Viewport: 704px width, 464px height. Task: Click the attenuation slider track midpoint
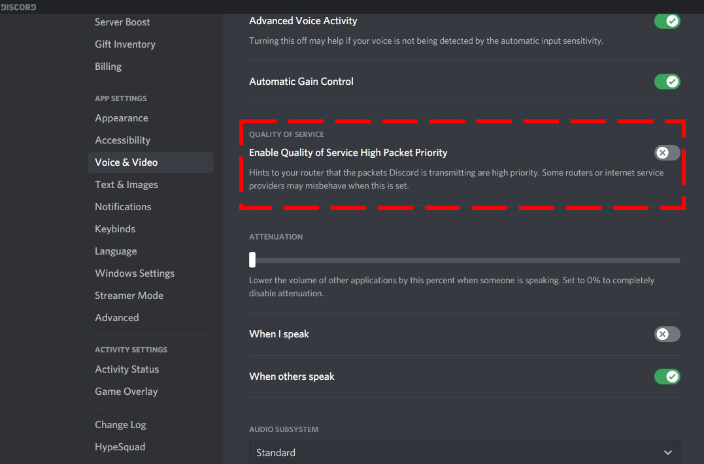tap(465, 260)
